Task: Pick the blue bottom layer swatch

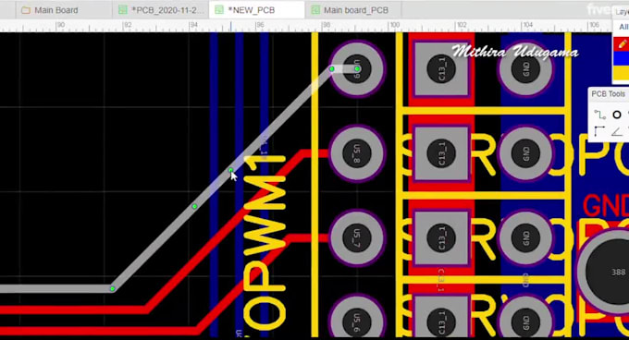Action: point(621,58)
